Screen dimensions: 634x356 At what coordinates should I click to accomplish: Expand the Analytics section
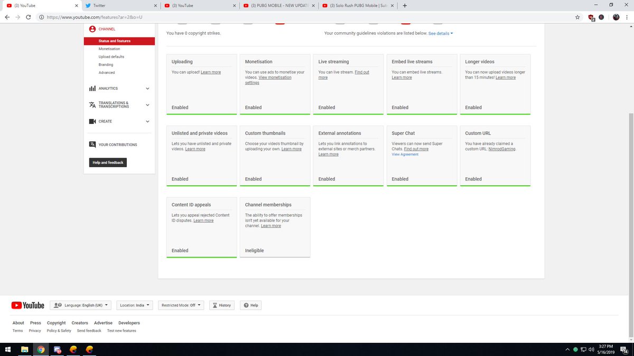tap(147, 89)
